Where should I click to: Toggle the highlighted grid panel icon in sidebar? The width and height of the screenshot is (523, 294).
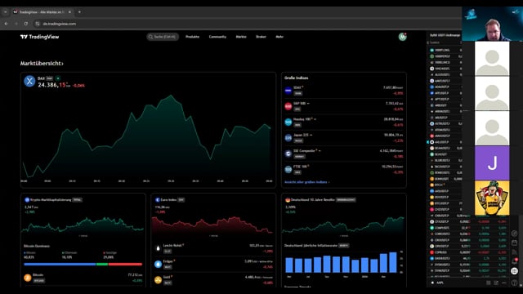(x=515, y=271)
